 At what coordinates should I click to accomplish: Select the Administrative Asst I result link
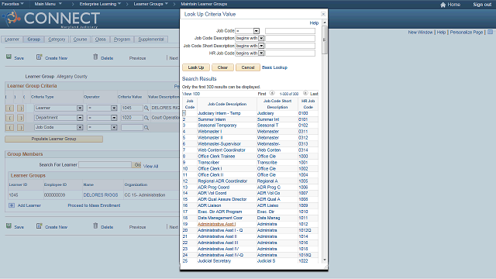(x=217, y=224)
